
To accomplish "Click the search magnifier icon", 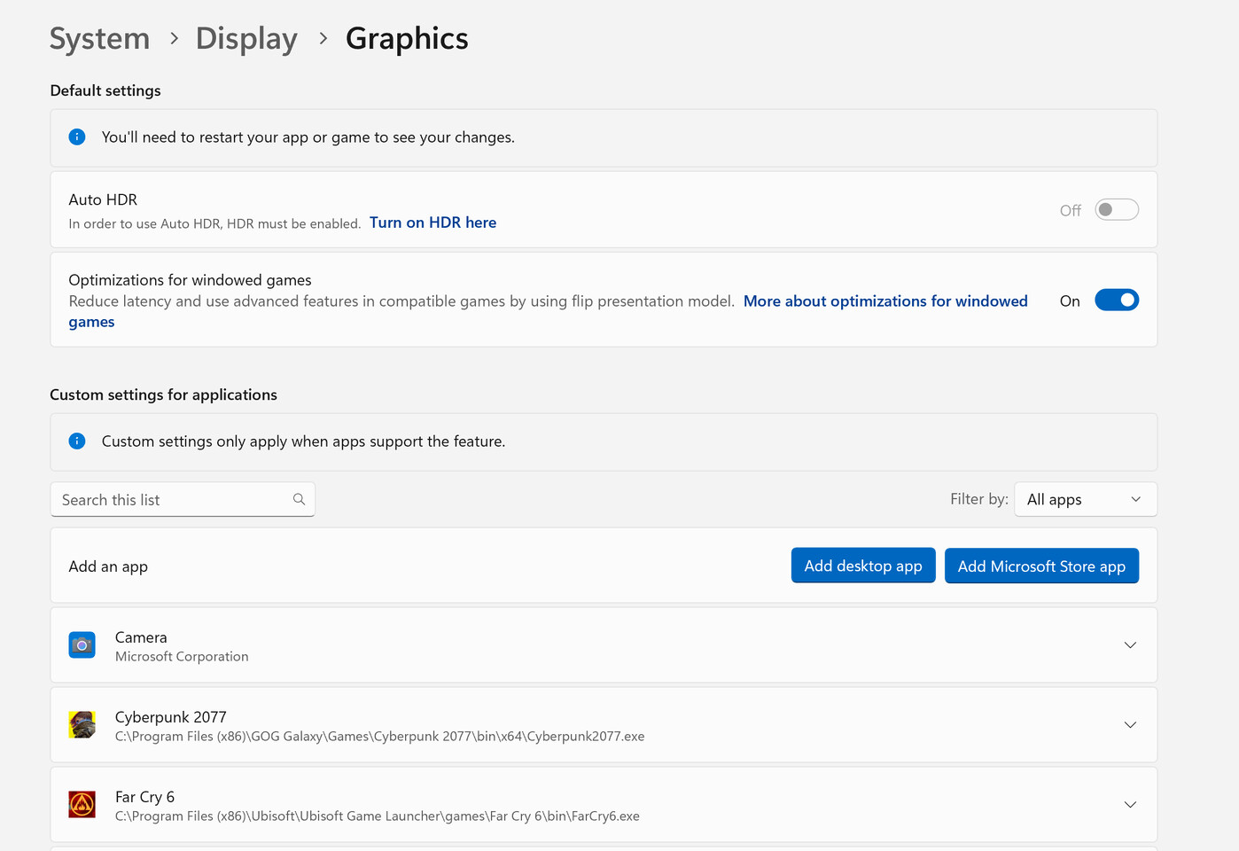I will [299, 499].
